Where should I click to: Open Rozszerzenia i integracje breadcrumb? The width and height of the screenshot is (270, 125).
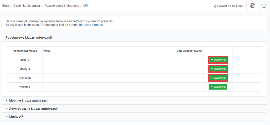tap(62, 6)
